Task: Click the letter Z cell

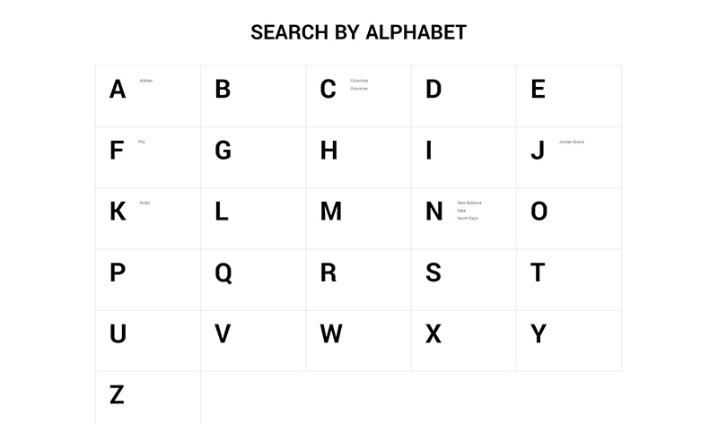Action: click(x=117, y=394)
